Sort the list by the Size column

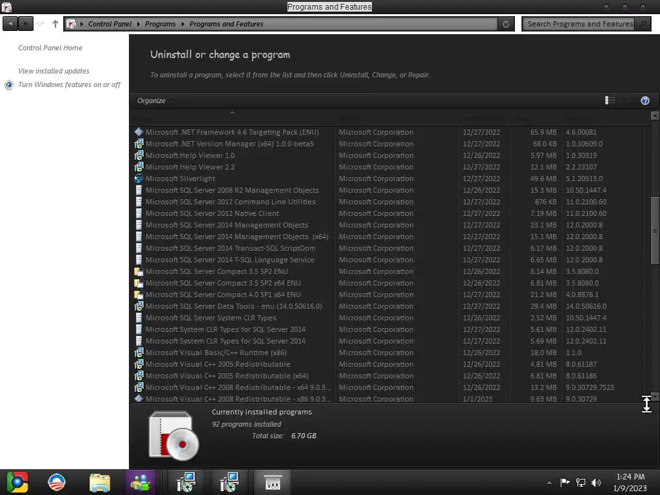[536, 119]
